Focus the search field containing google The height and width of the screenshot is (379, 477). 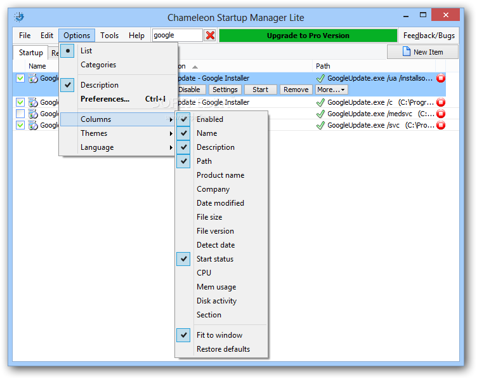pyautogui.click(x=178, y=36)
